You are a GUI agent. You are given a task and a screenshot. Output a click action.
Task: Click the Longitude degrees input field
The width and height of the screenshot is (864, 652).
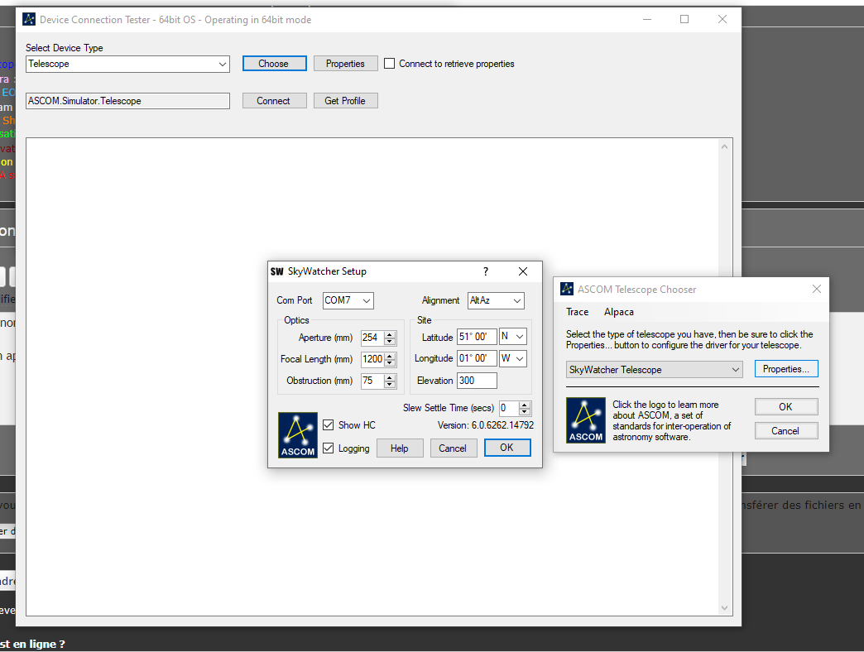click(477, 358)
